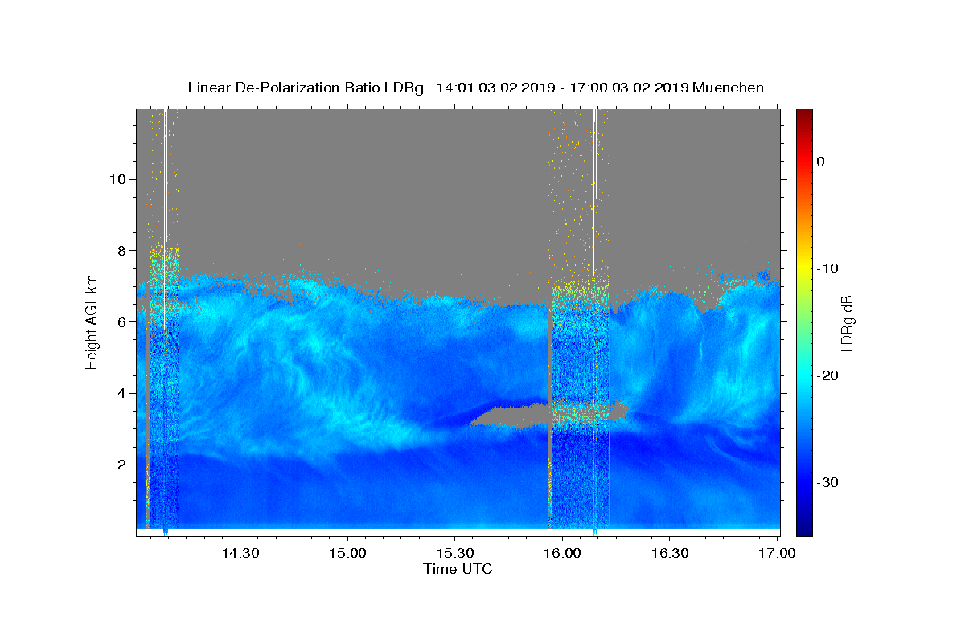This screenshot has height=643, width=965.
Task: Click the end date '17:00 03.02.2019' in title
Action: [628, 88]
